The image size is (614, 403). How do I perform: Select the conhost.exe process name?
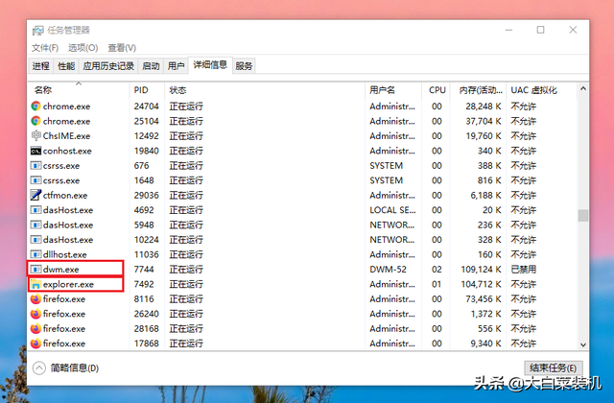(67, 151)
